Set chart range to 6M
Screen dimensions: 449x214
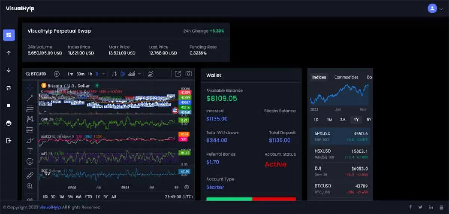tap(79, 196)
